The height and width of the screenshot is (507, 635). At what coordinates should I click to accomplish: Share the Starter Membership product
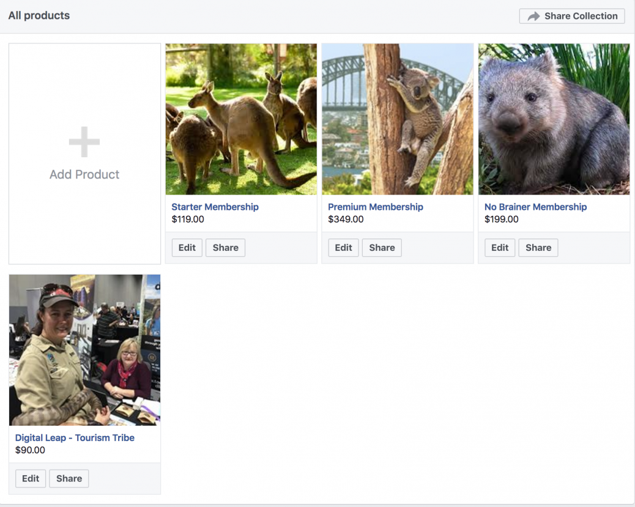225,248
